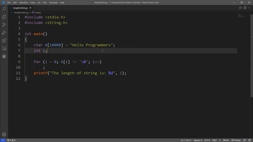Click the feedback icon in status bar

point(244,140)
